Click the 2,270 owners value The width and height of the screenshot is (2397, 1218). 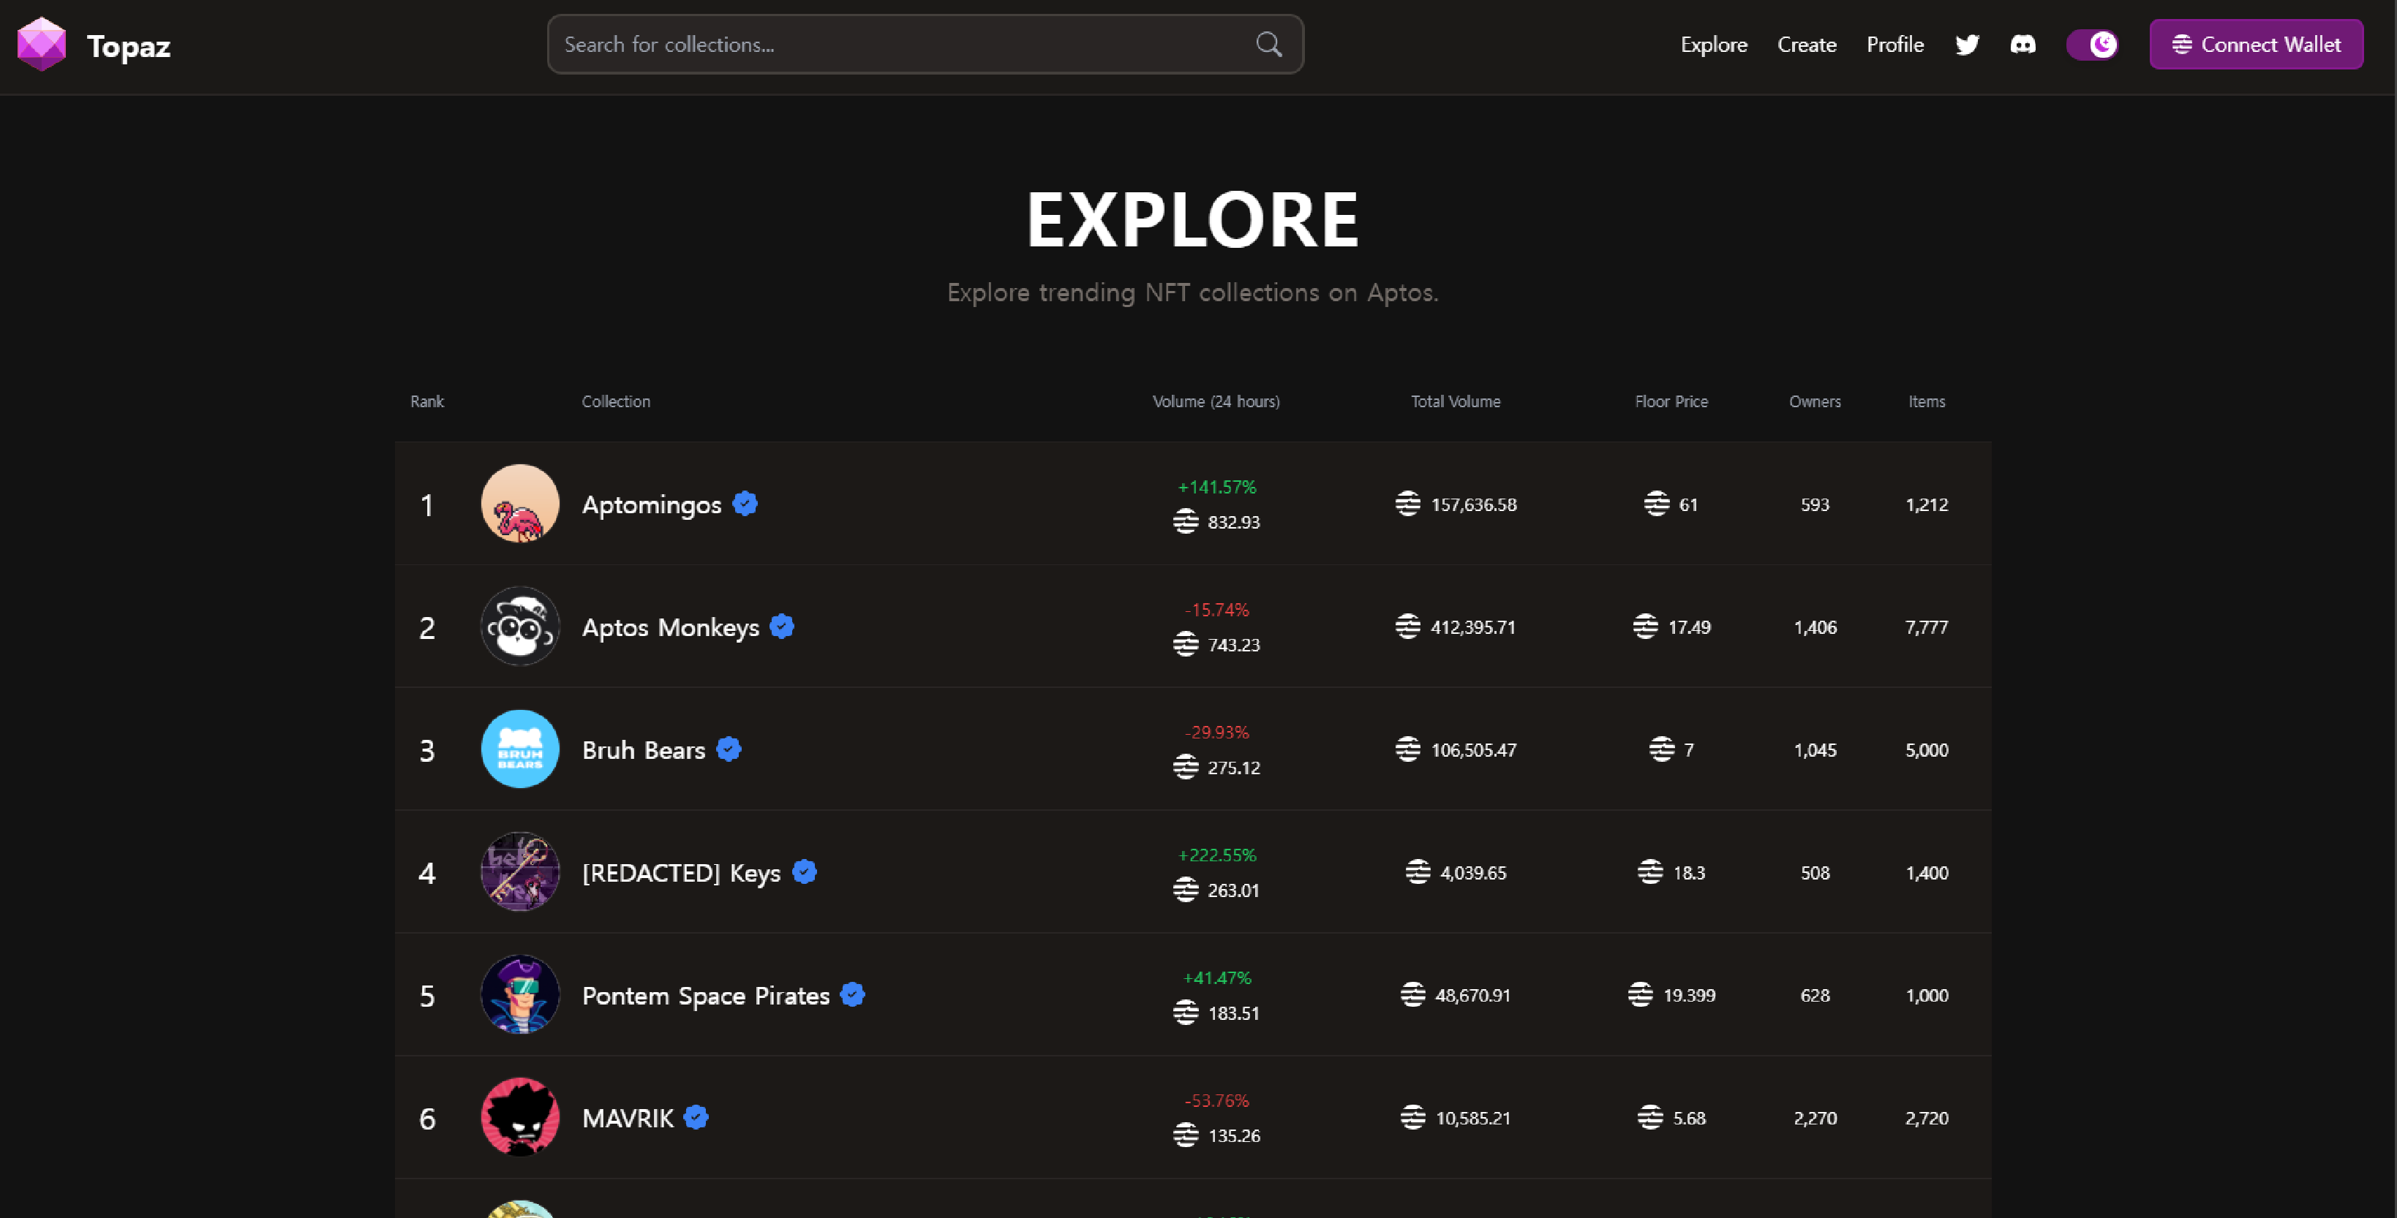coord(1815,1119)
